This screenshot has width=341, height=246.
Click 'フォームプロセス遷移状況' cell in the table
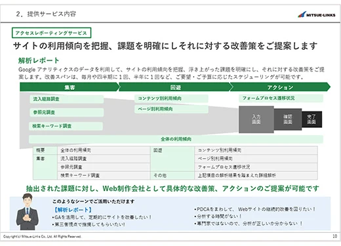(256, 167)
